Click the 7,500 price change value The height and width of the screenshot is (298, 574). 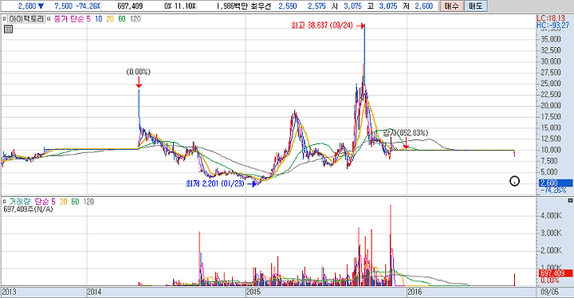click(63, 6)
